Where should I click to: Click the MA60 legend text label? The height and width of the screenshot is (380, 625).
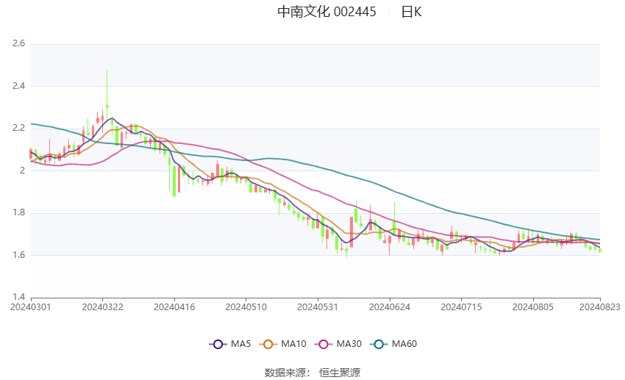pyautogui.click(x=404, y=344)
